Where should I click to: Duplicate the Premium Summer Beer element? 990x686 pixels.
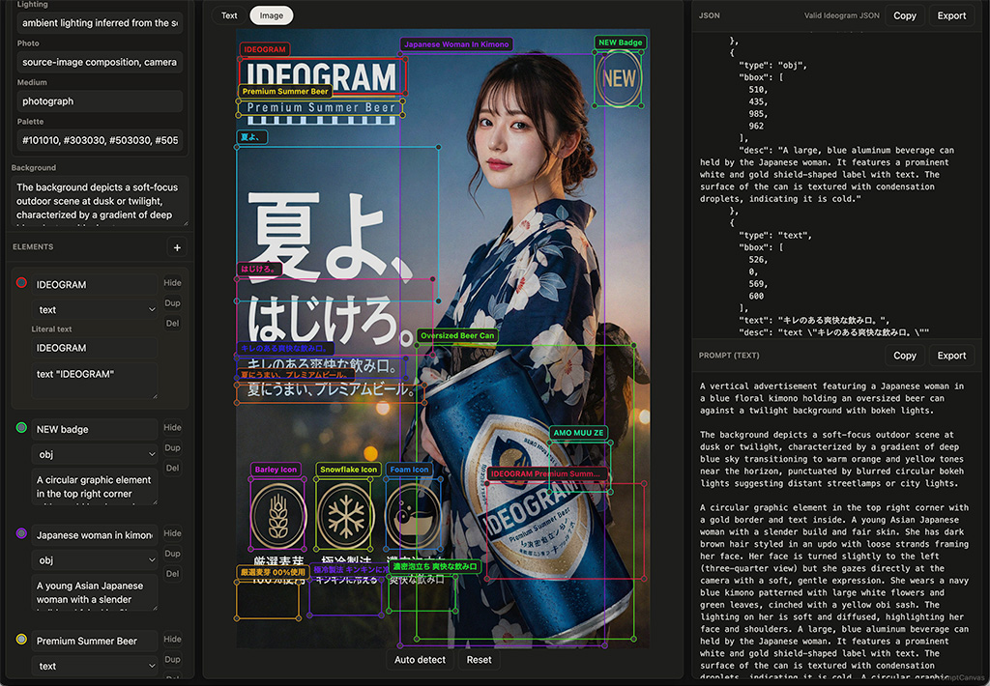172,659
